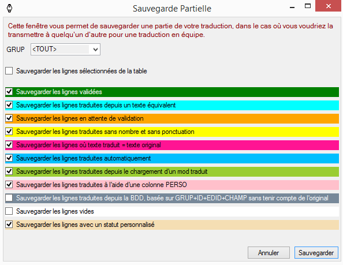The height and width of the screenshot is (265, 343).
Task: Uncheck lines translated with PERSO column
Action: click(x=9, y=185)
